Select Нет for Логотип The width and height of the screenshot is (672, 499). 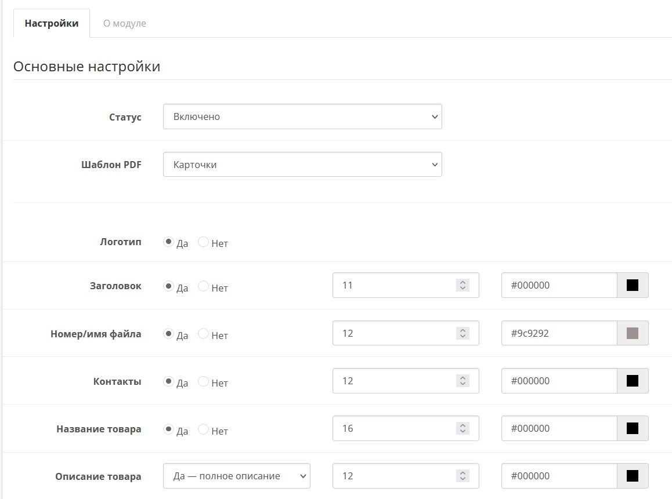click(204, 242)
